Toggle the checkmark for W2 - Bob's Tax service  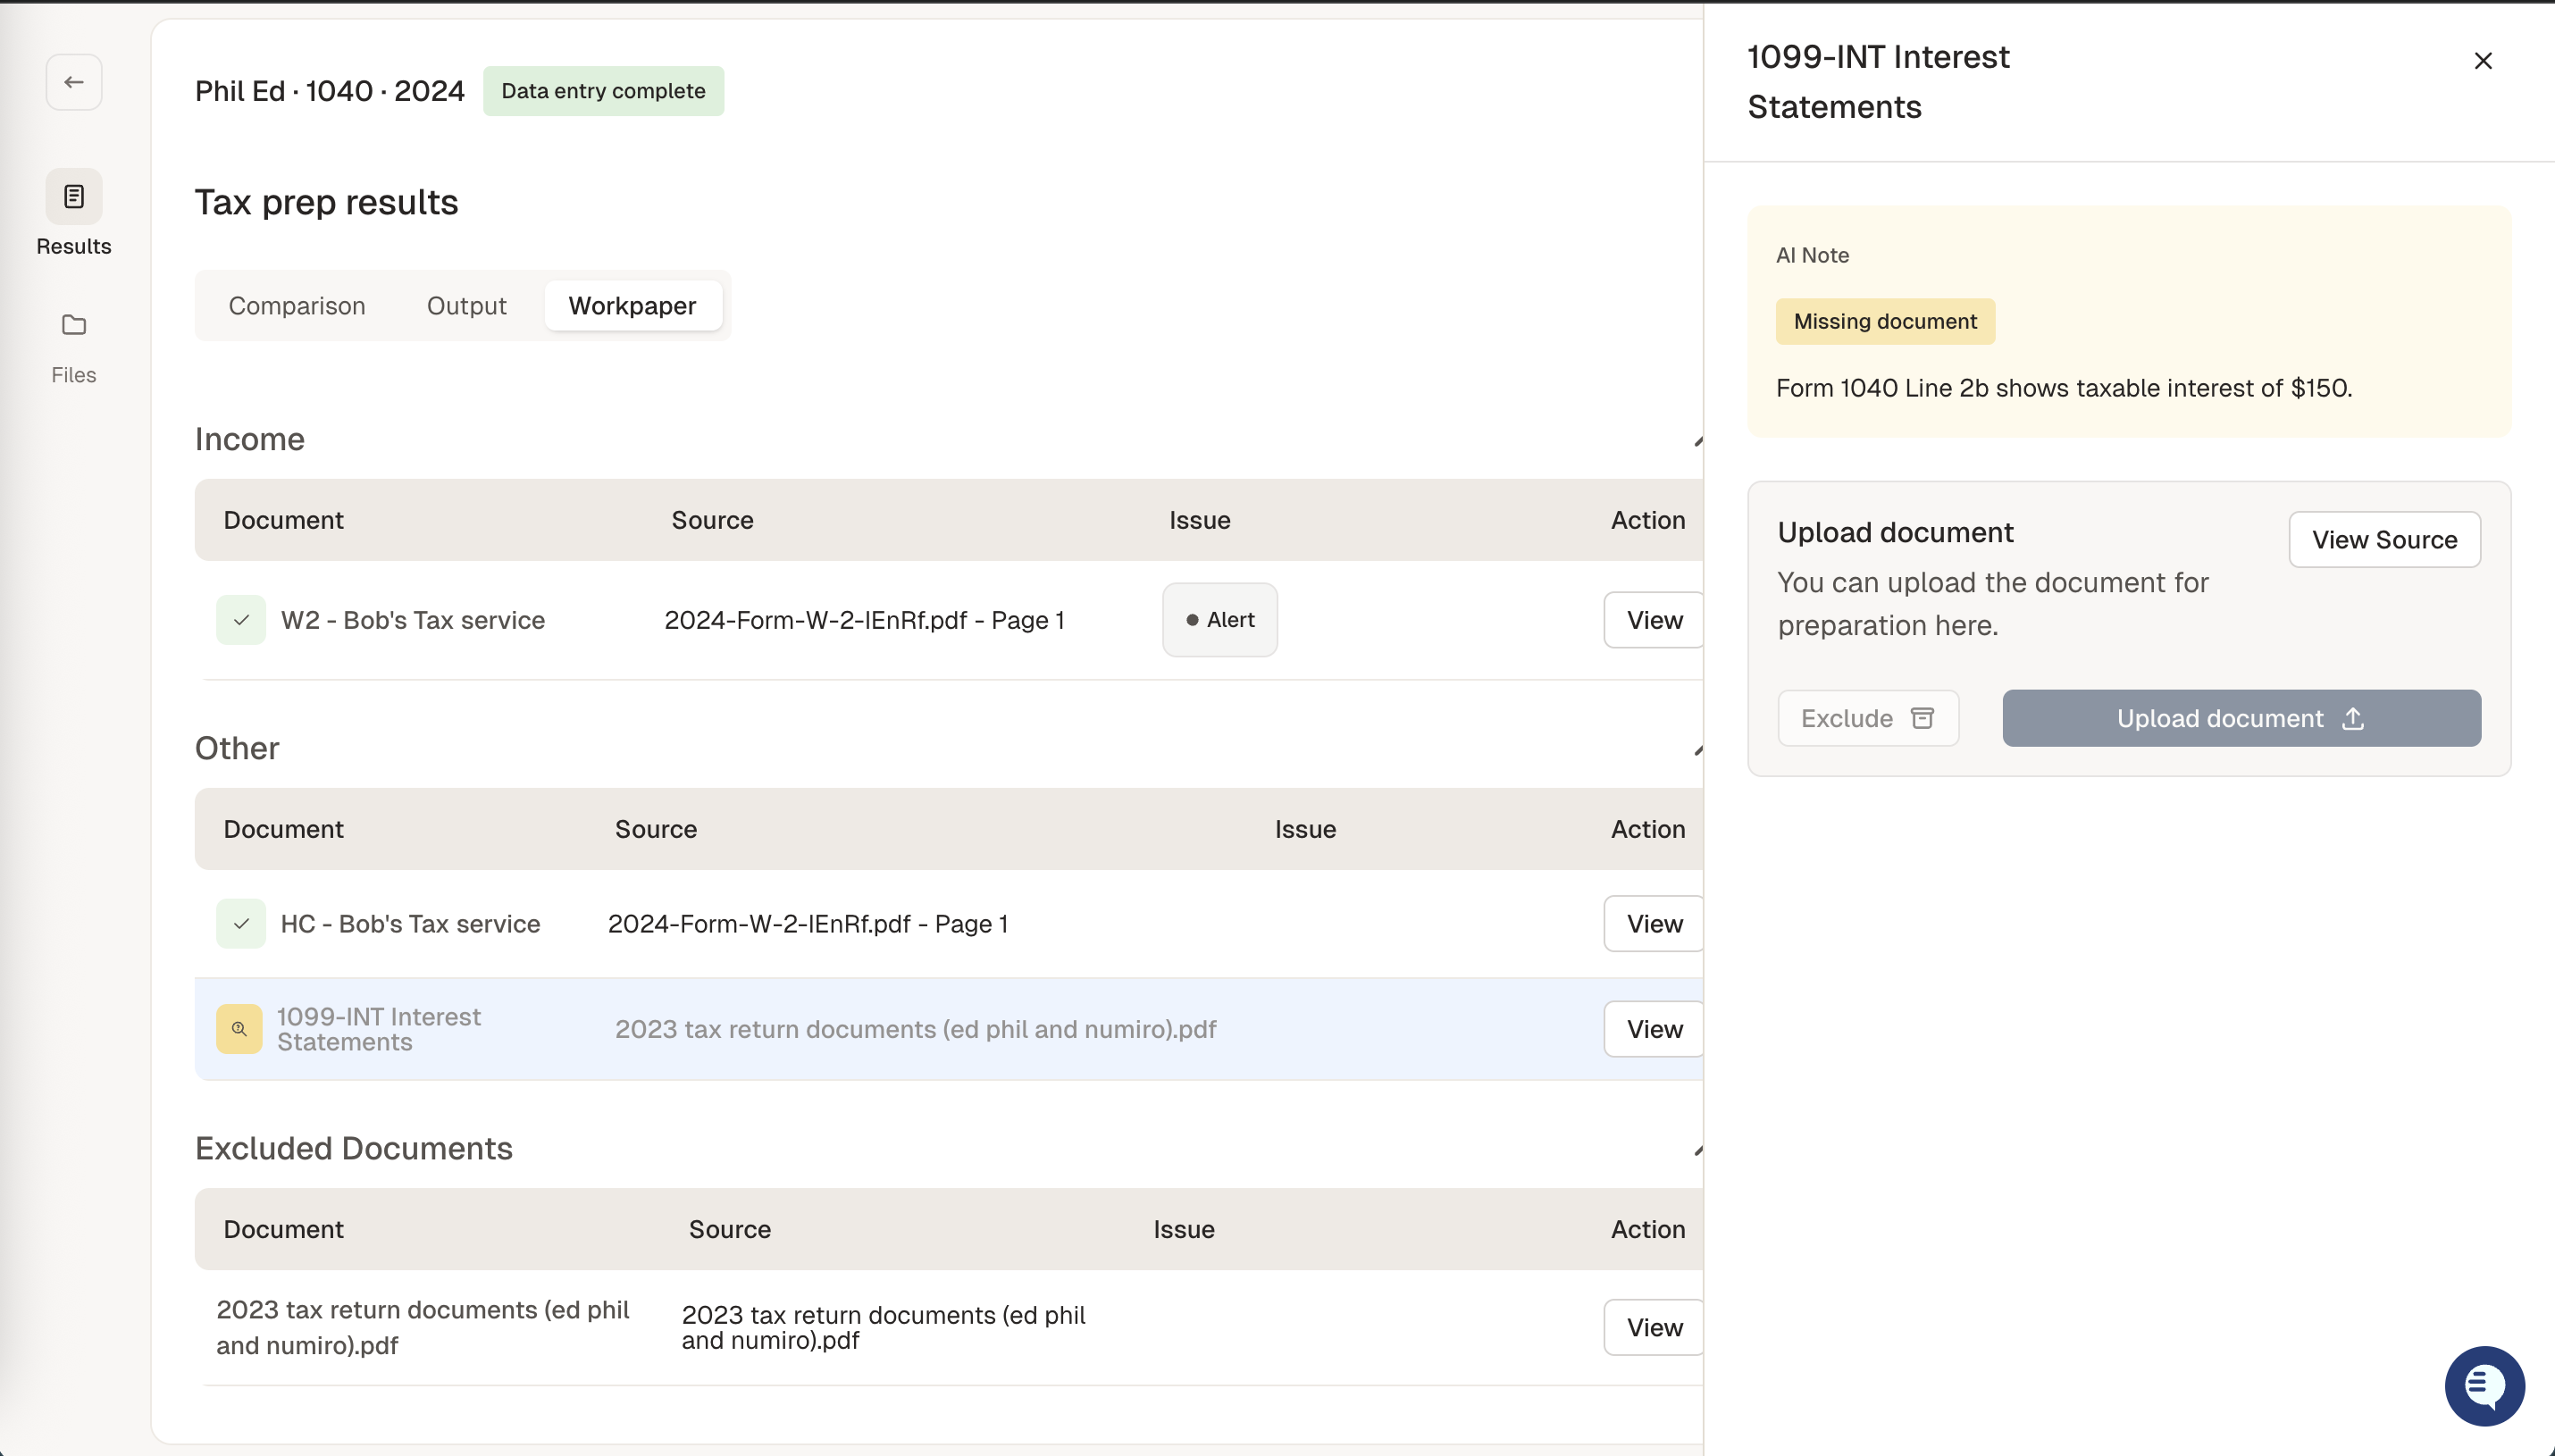240,620
